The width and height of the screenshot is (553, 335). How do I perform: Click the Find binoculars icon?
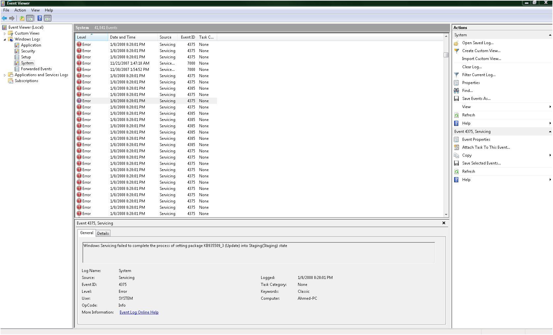point(456,91)
